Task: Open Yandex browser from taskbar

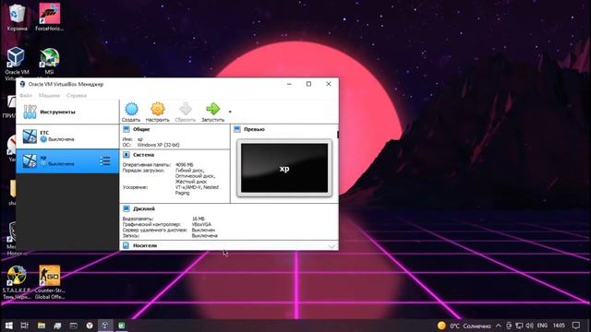Action: (90, 326)
